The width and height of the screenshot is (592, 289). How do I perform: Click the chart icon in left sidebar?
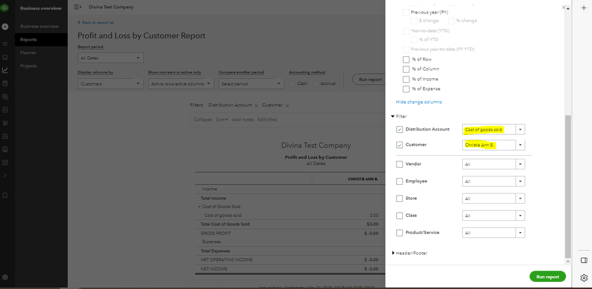[5, 70]
